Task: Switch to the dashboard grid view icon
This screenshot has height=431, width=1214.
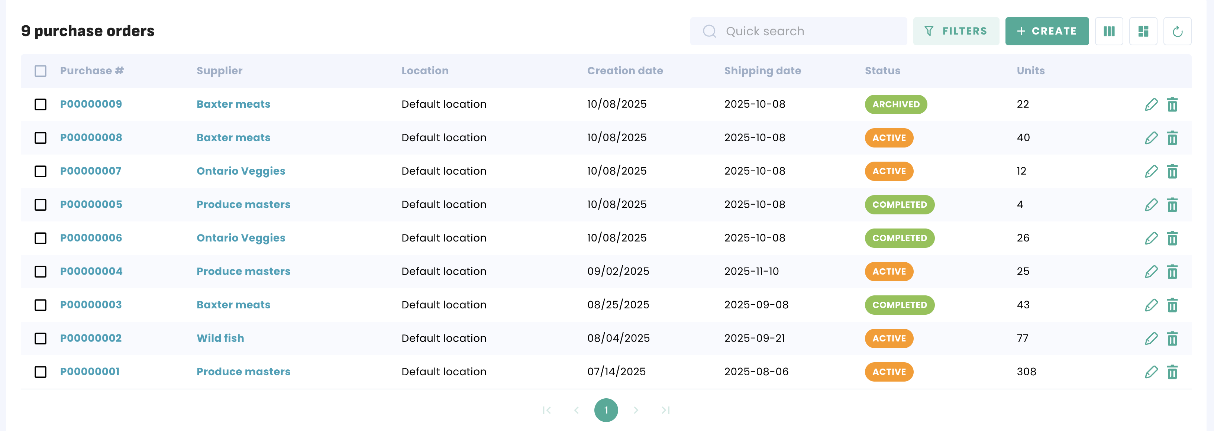Action: tap(1143, 31)
